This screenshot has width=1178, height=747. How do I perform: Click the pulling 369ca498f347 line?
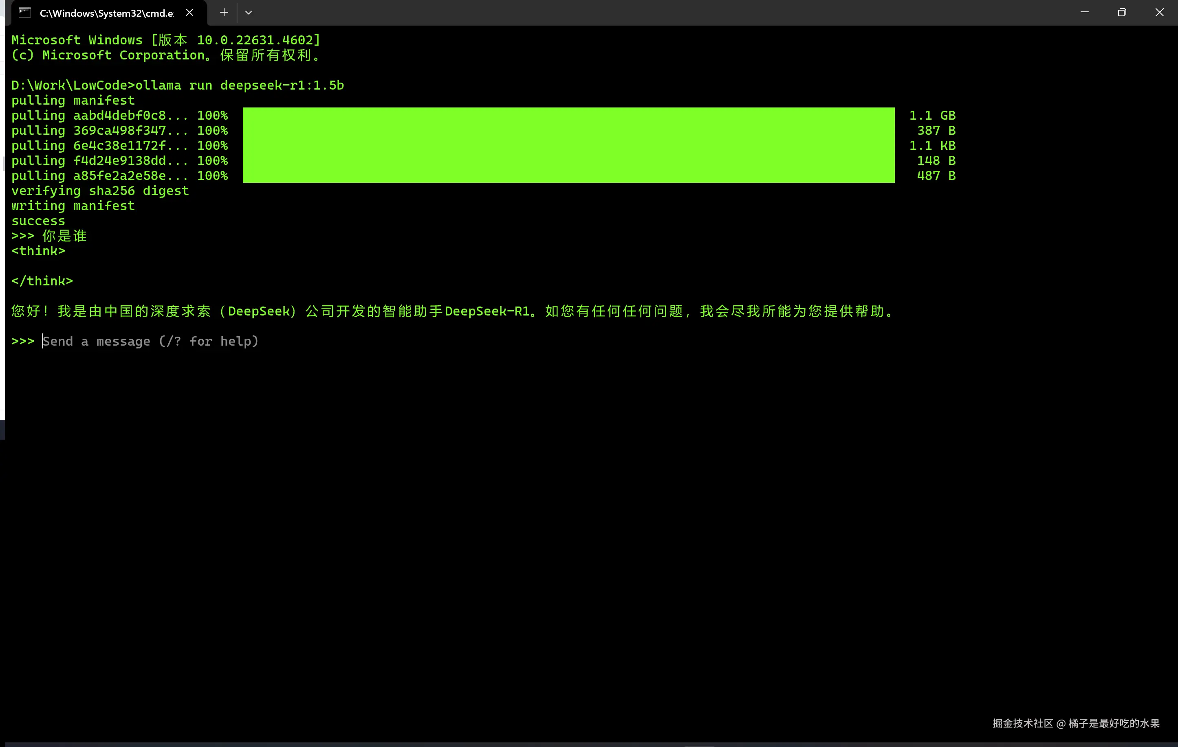pos(120,131)
